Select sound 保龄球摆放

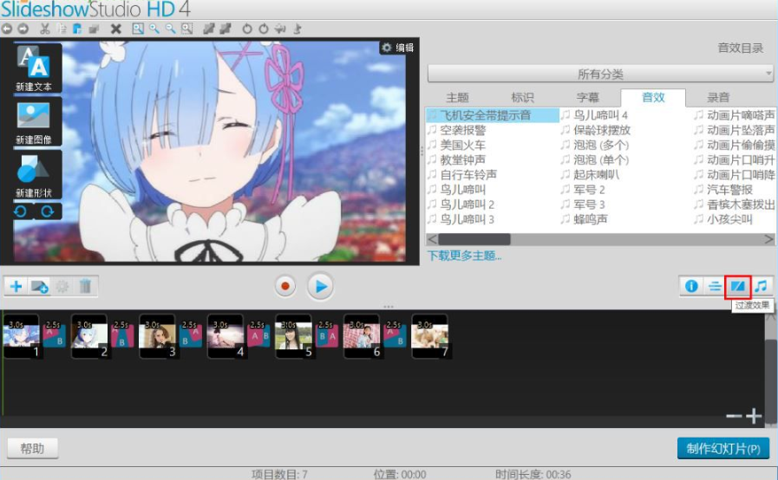[601, 131]
